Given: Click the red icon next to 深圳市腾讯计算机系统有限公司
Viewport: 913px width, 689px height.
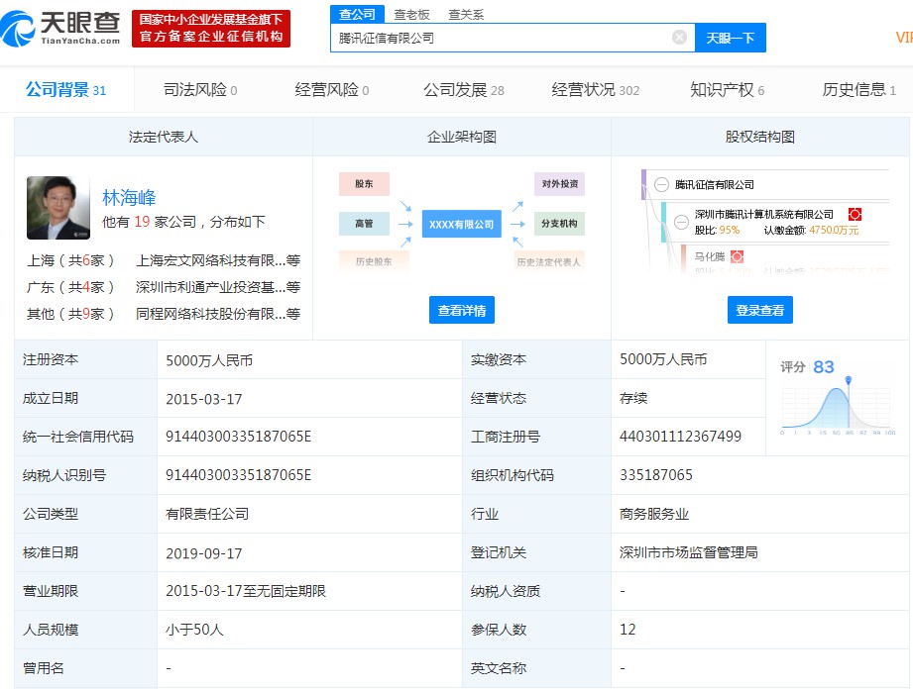Looking at the screenshot, I should click(x=855, y=215).
